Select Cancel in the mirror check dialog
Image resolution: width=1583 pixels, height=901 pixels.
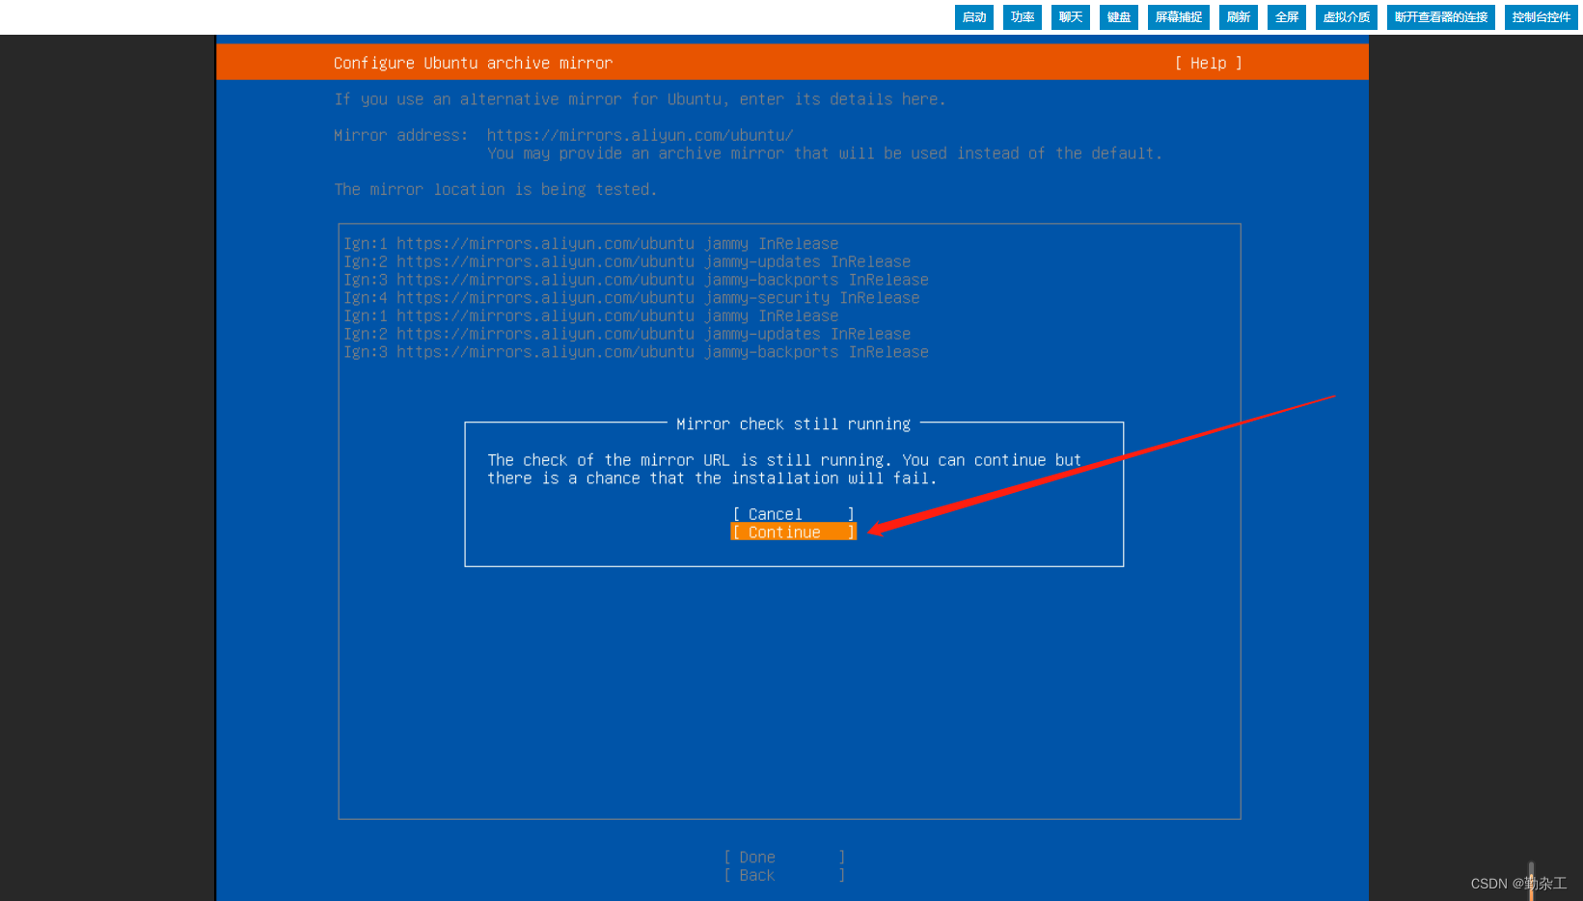(793, 514)
